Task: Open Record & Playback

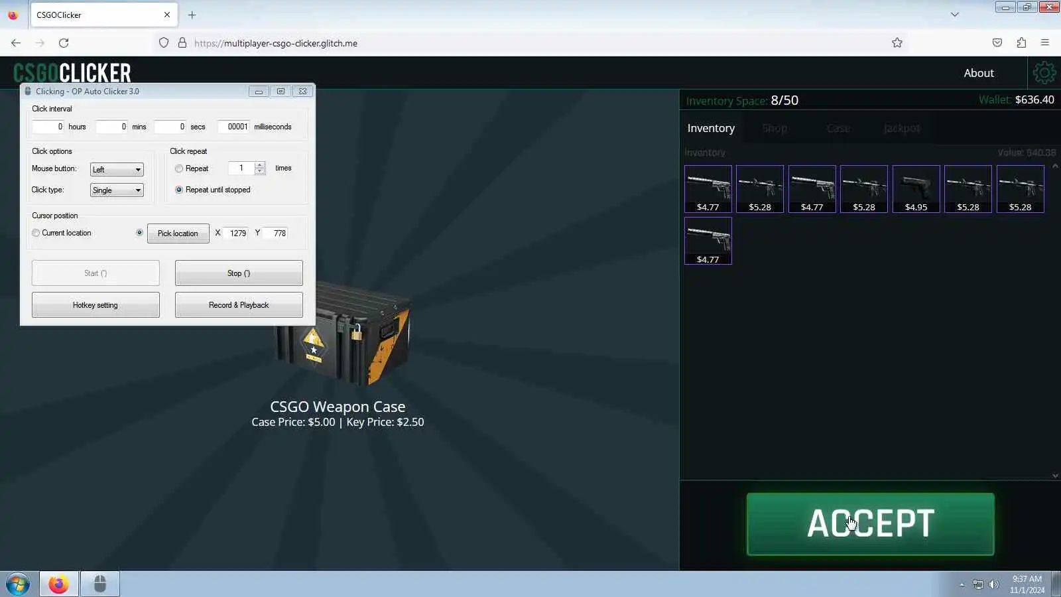Action: pyautogui.click(x=239, y=305)
